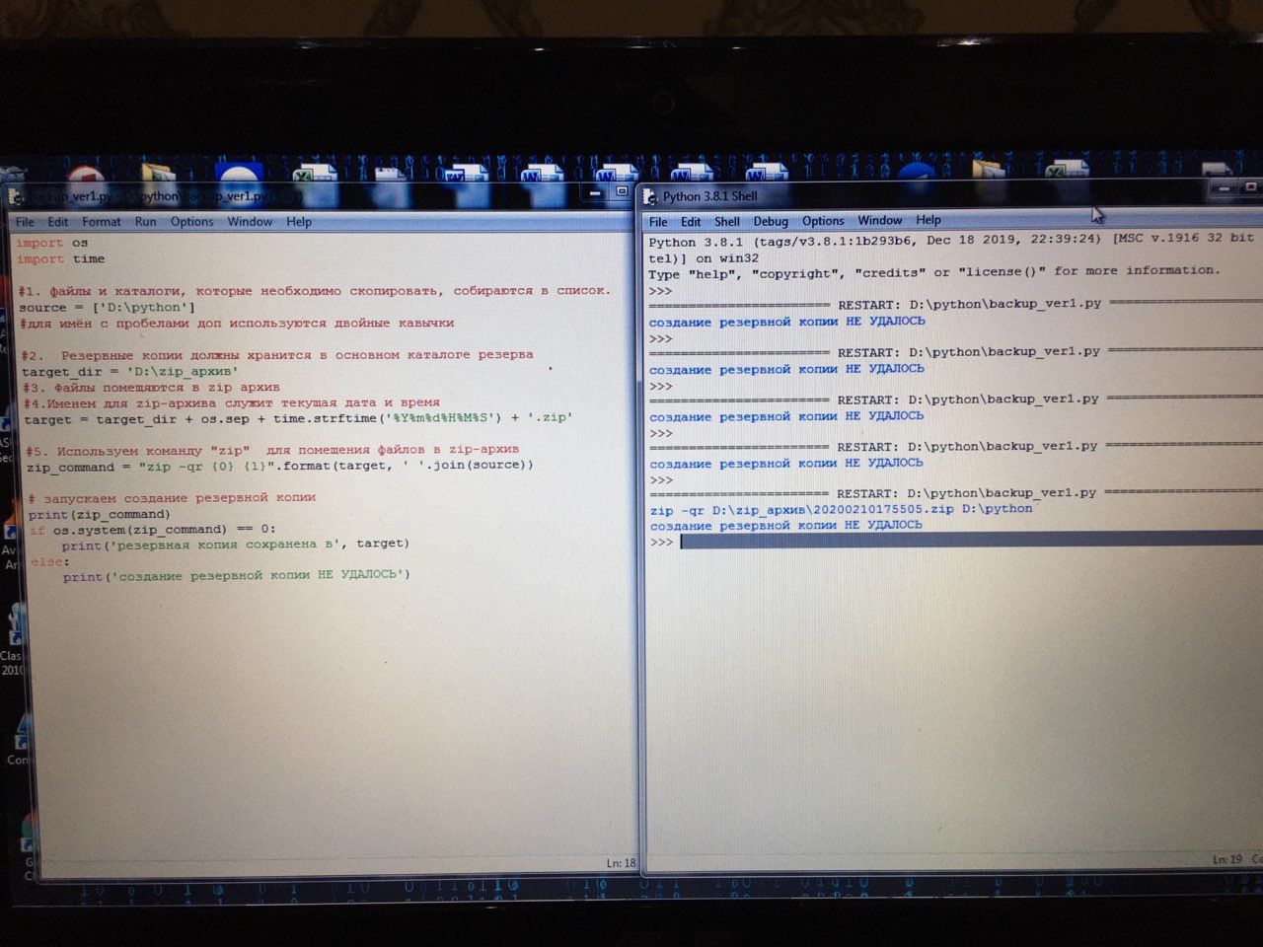Open Format menu in editor window
This screenshot has height=947, width=1263.
tap(102, 222)
